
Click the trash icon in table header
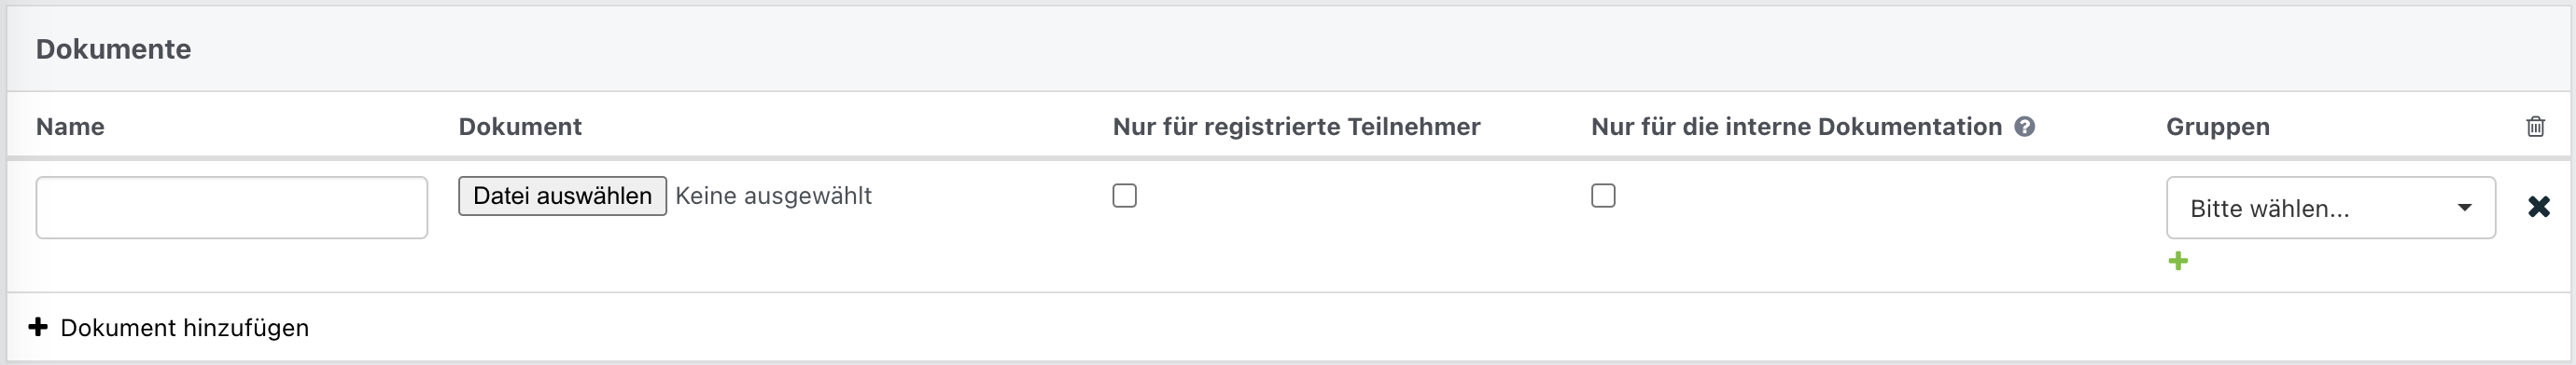pos(2535,127)
